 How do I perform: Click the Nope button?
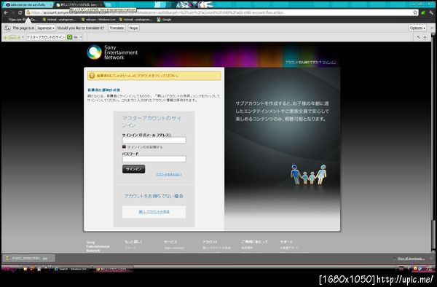point(133,28)
